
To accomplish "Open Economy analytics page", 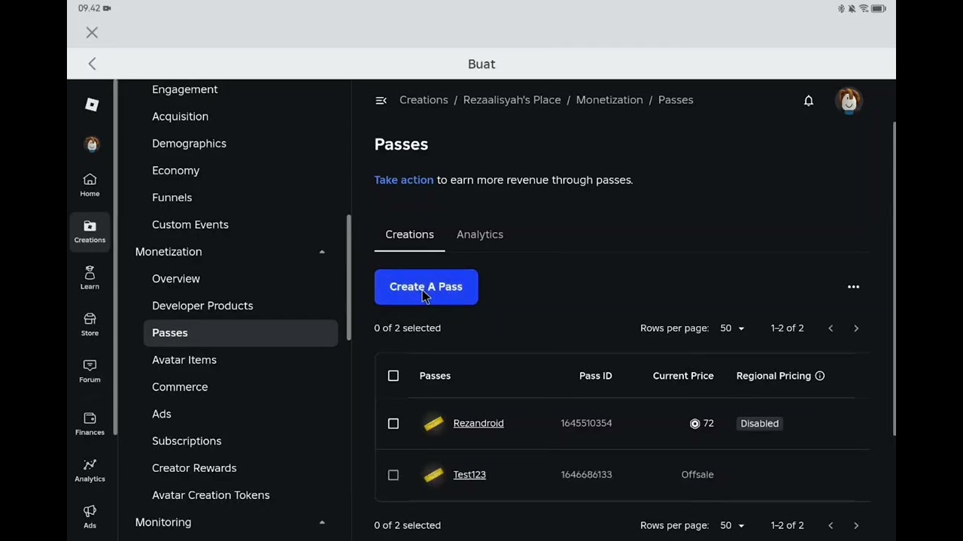I will point(176,171).
